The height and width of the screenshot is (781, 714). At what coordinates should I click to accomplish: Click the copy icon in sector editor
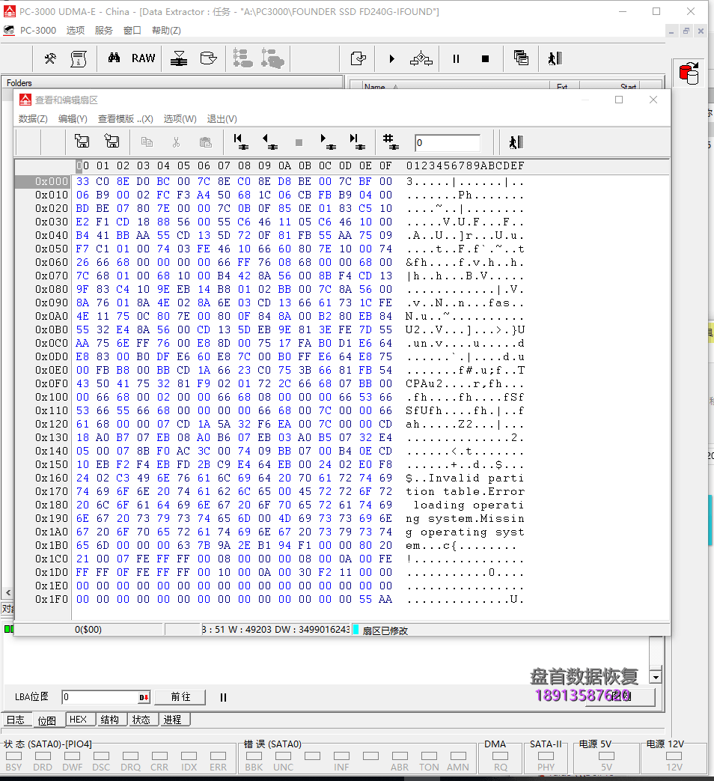[x=147, y=142]
